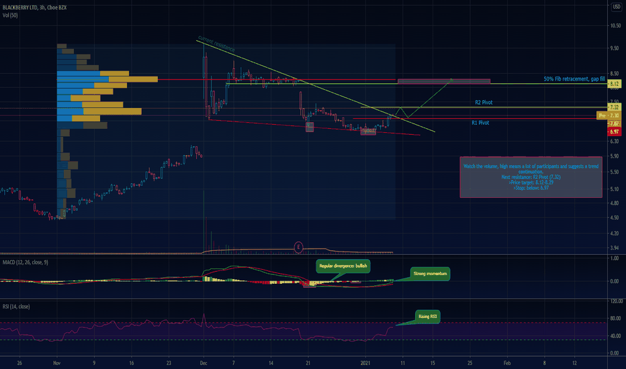Click the 1.00 MACD scale value
The height and width of the screenshot is (369, 626).
(614, 258)
